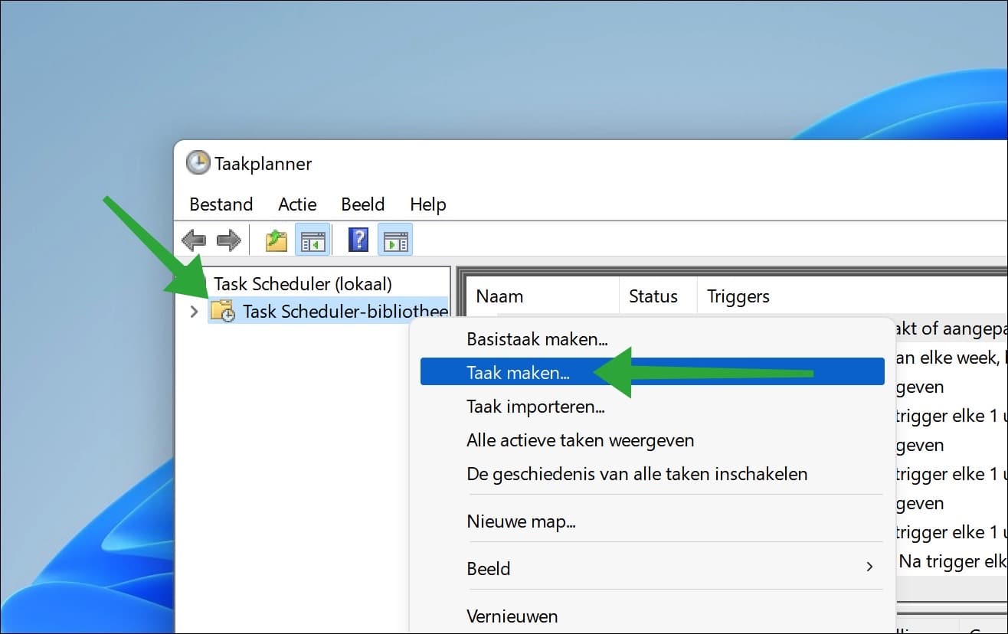The width and height of the screenshot is (1008, 634).
Task: Click the back navigation arrow
Action: 194,239
